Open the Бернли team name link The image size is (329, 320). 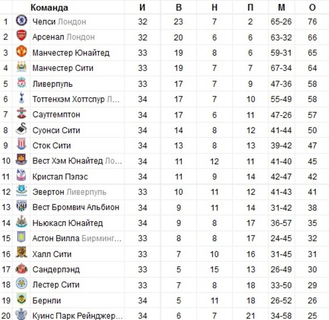pos(47,300)
